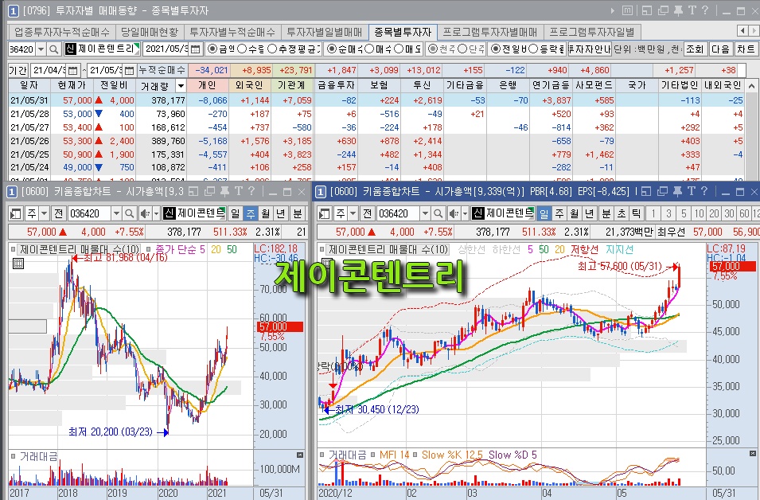Switch to 프로그램투자자별매매 tab
Viewport: 760px width, 500px height.
pyautogui.click(x=490, y=32)
